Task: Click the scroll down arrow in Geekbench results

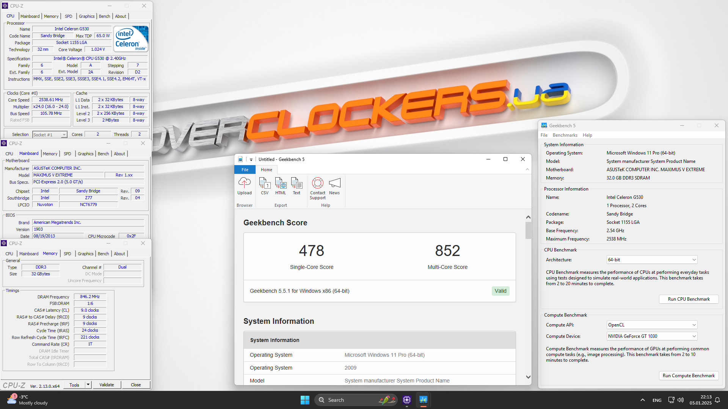Action: click(528, 377)
